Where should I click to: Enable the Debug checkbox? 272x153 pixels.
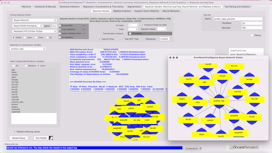point(252,35)
